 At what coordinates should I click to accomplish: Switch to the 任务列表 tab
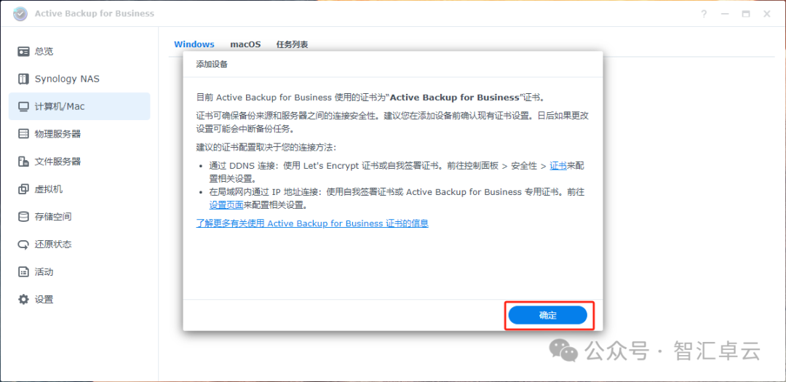coord(293,44)
